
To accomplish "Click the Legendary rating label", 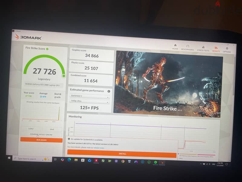I will 44,79.
